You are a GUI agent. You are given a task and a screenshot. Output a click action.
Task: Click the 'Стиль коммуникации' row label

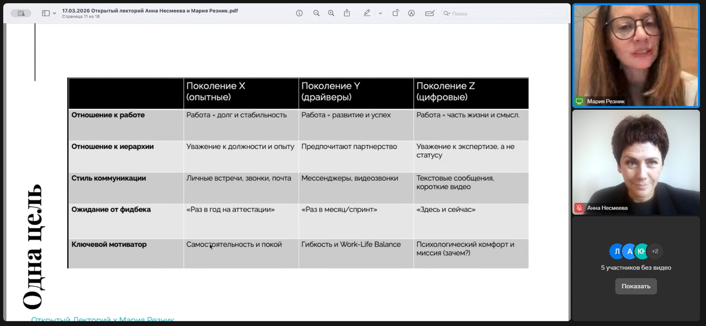tap(109, 178)
